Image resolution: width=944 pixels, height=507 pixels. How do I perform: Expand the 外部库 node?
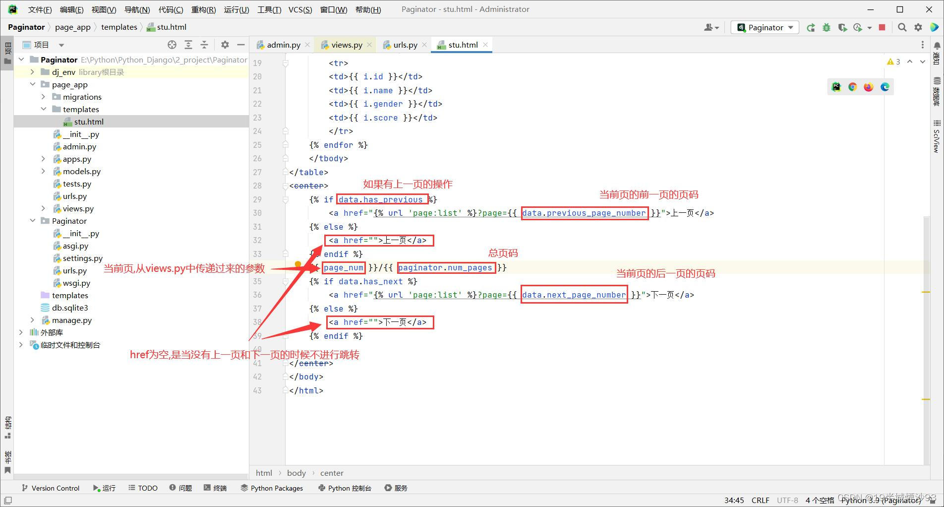tap(21, 332)
